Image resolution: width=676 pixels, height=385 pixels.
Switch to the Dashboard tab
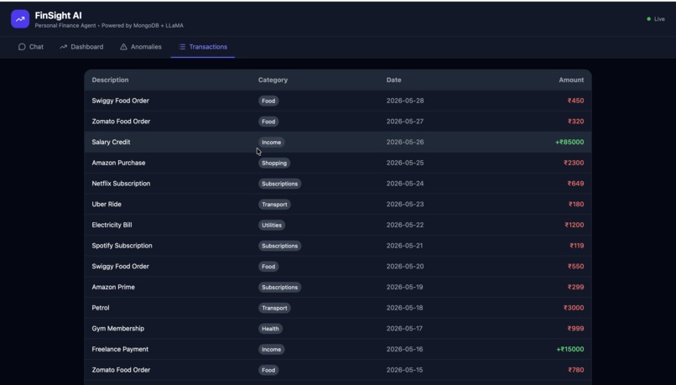(x=81, y=47)
